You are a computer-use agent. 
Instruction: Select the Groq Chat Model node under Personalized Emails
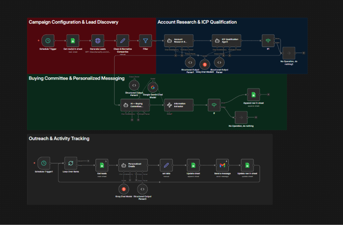pos(124,189)
